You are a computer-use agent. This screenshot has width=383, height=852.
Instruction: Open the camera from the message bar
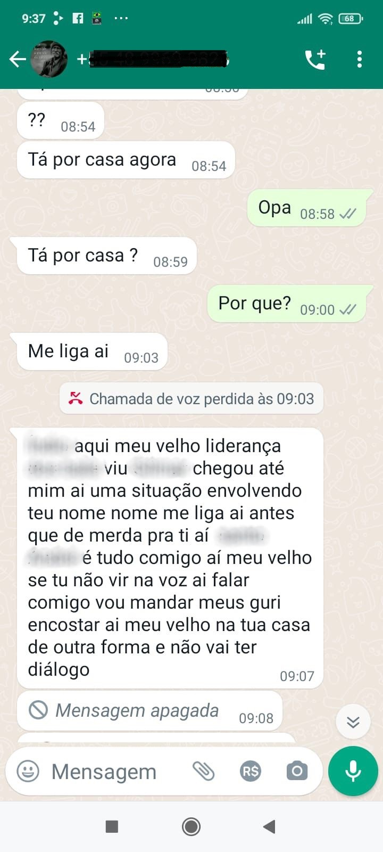pos(297,771)
